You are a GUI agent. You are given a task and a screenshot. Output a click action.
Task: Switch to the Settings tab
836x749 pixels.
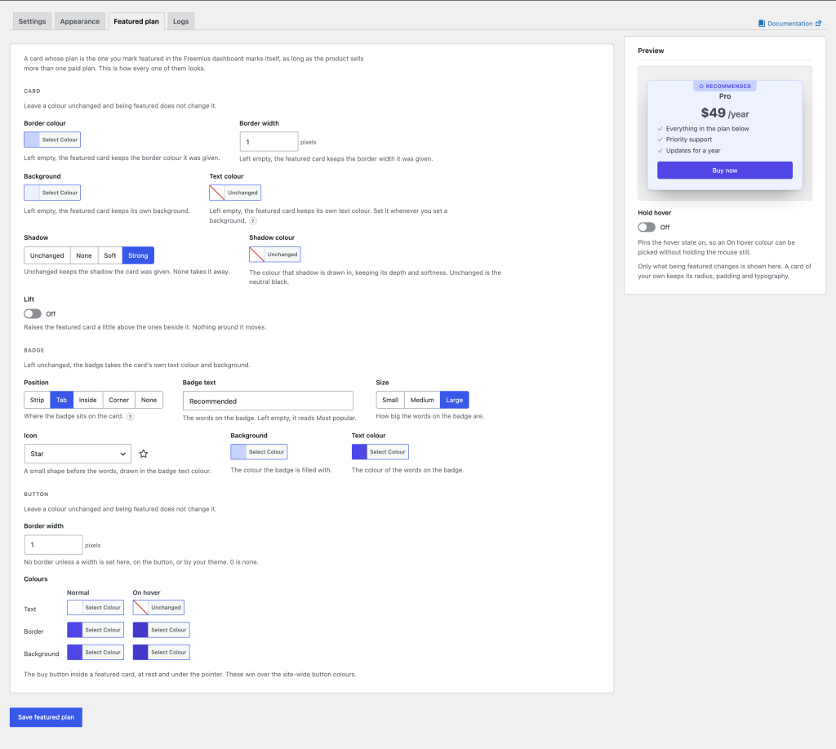point(32,21)
